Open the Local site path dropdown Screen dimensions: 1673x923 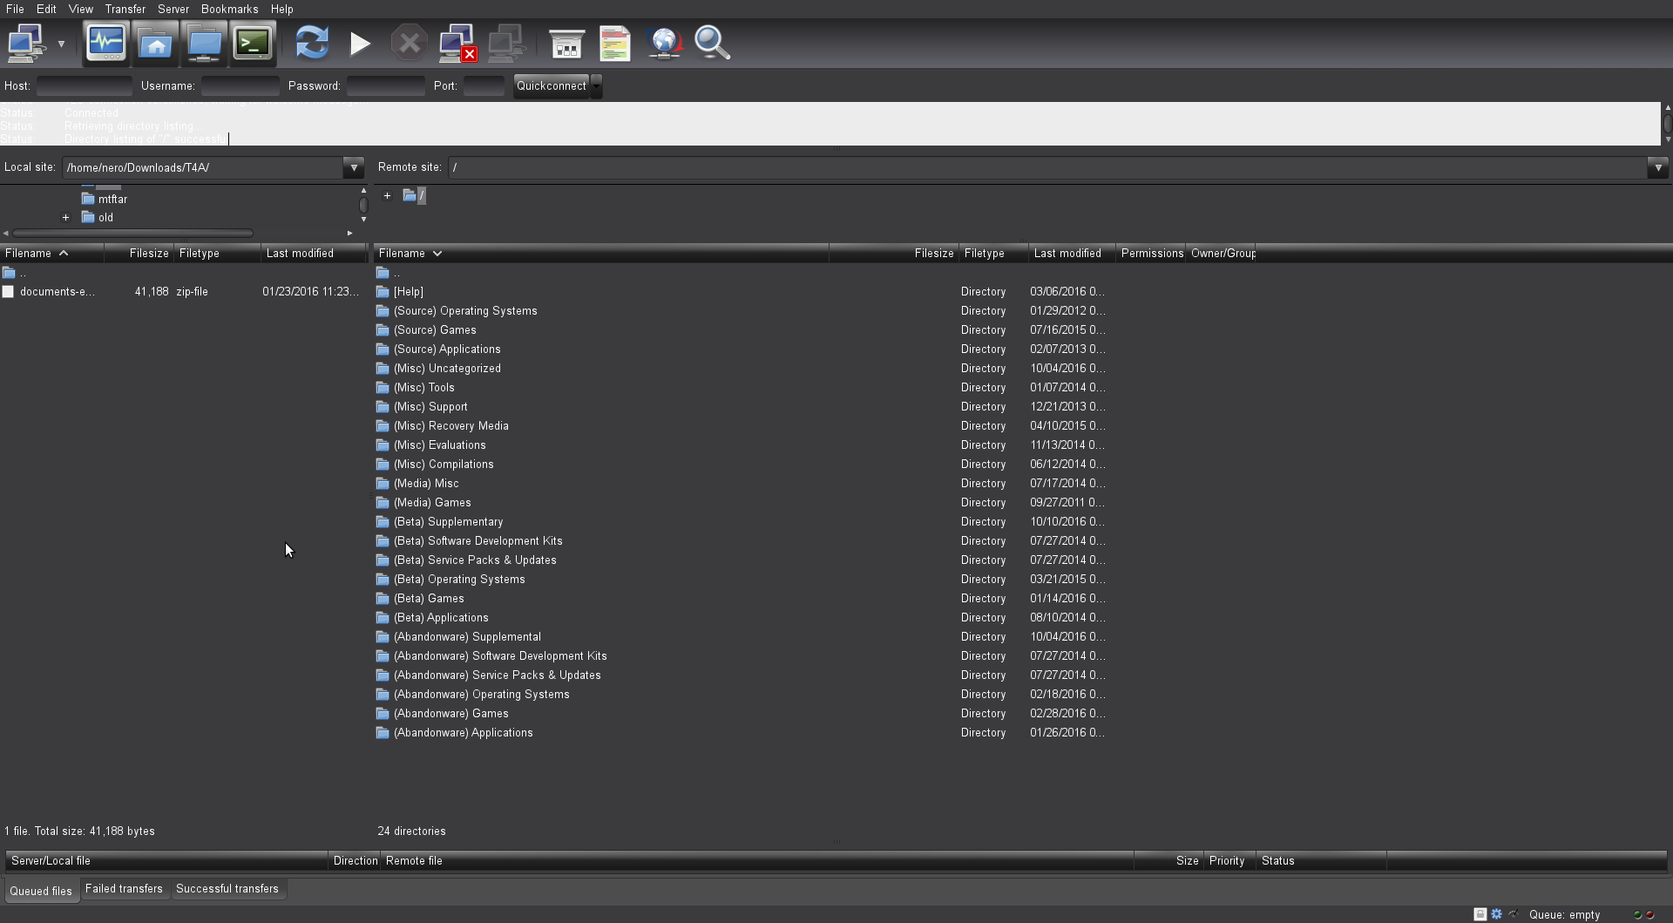point(354,167)
